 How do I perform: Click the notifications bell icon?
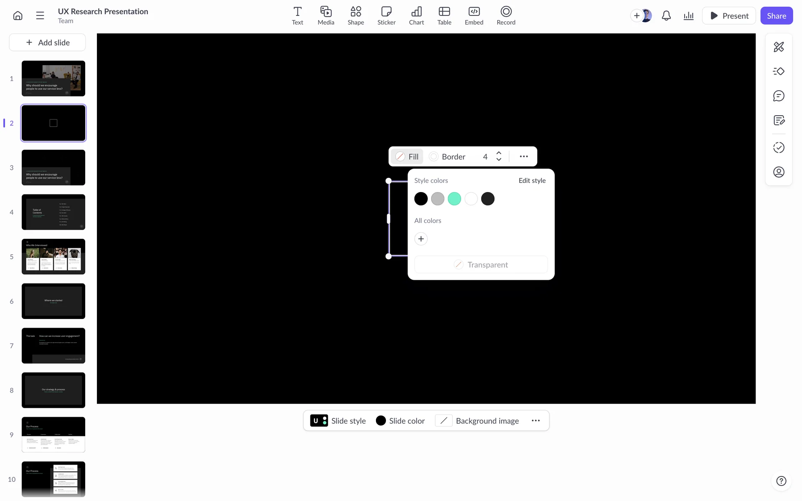pos(666,16)
